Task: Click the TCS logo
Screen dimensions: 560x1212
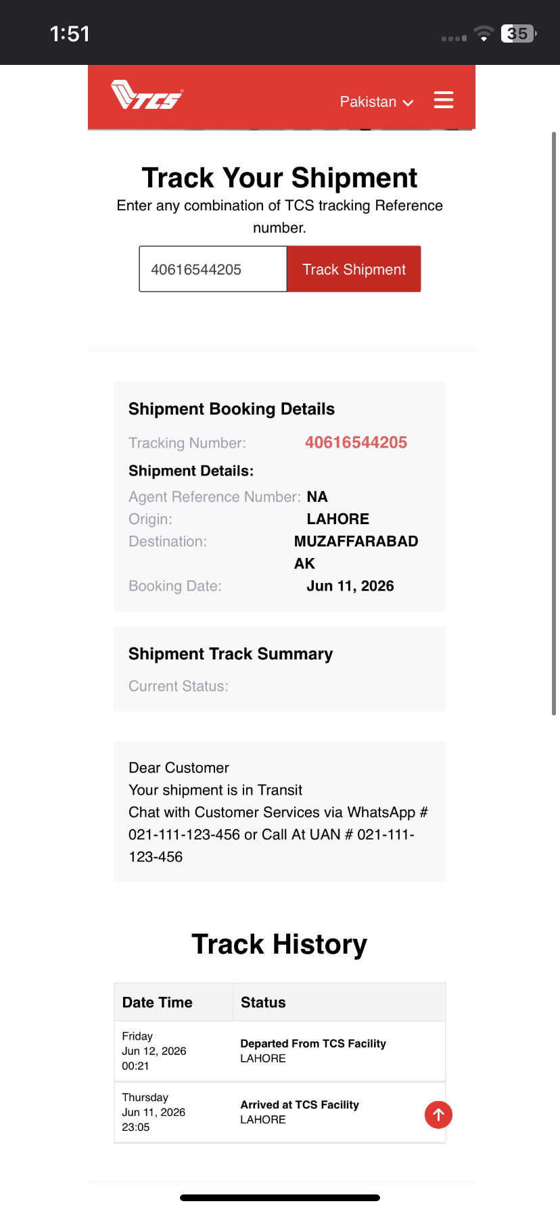Action: pos(147,95)
